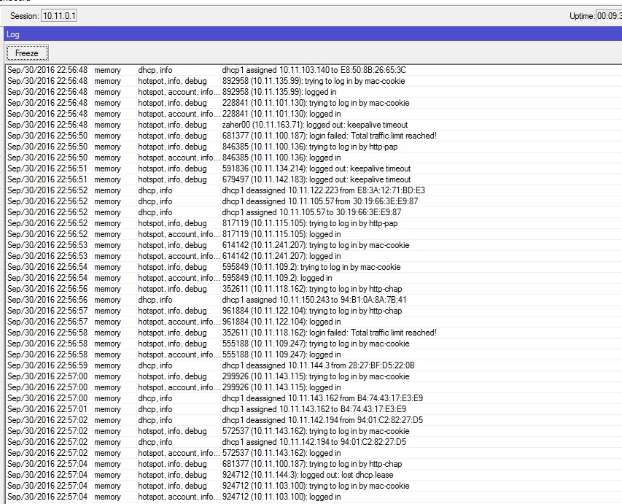Select row '892958 (10.11.135.99): logged in'

(x=314, y=92)
